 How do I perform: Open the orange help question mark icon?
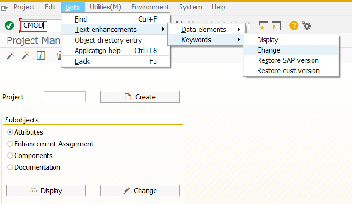pyautogui.click(x=294, y=25)
